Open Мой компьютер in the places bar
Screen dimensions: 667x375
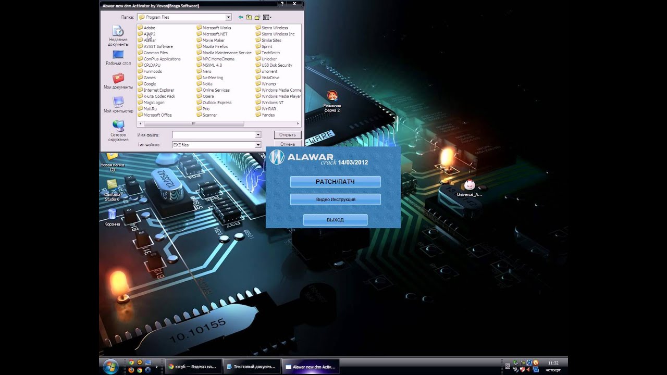tap(118, 105)
